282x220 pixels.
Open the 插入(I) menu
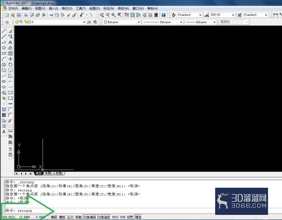click(53, 8)
